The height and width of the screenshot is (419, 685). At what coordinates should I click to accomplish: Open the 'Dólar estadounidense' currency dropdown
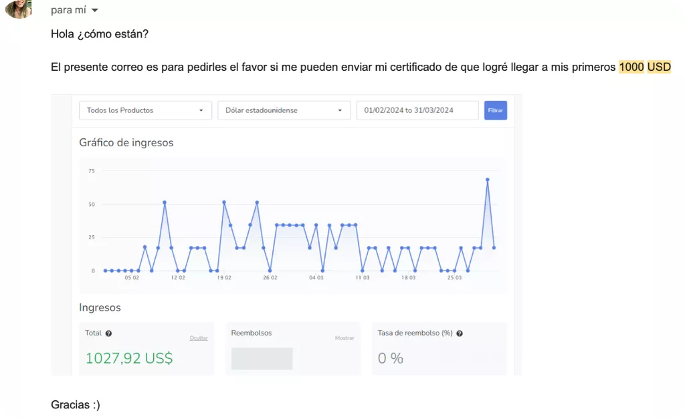click(x=284, y=110)
